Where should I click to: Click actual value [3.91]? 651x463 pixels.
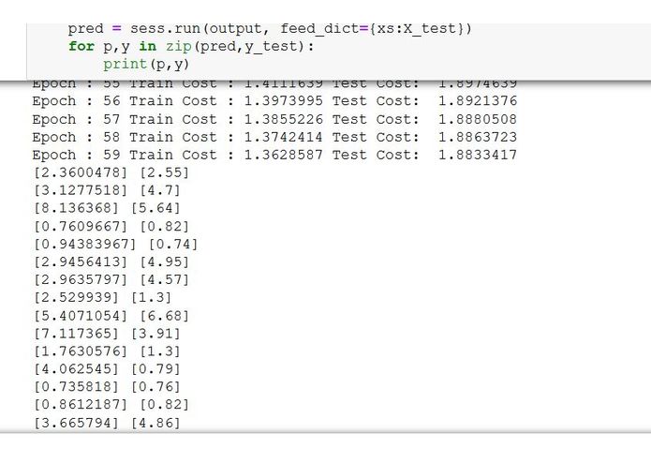coord(155,334)
